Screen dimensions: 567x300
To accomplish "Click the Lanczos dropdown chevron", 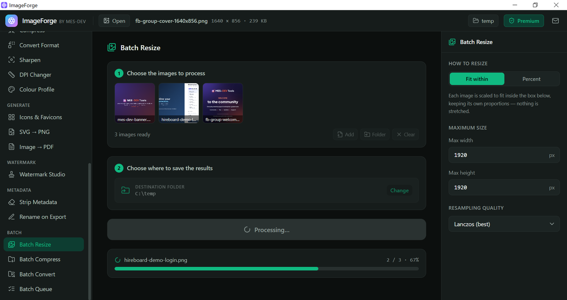I will coord(552,224).
